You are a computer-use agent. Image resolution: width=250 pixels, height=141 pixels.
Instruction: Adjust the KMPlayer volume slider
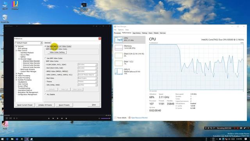[105, 118]
